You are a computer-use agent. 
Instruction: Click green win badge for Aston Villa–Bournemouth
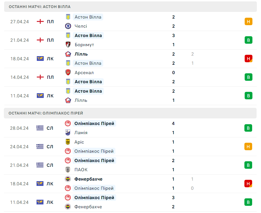[x=248, y=40]
